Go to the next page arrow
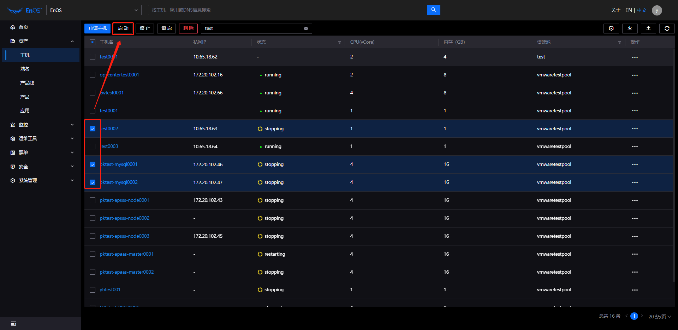The width and height of the screenshot is (678, 330). 642,316
